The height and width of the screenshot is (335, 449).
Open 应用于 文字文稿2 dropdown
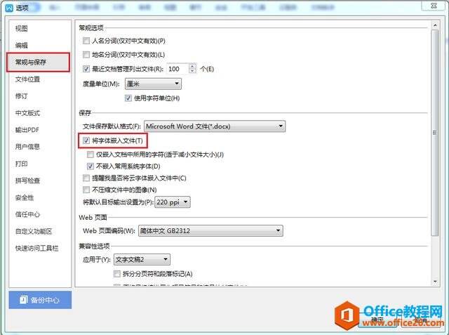(142, 260)
